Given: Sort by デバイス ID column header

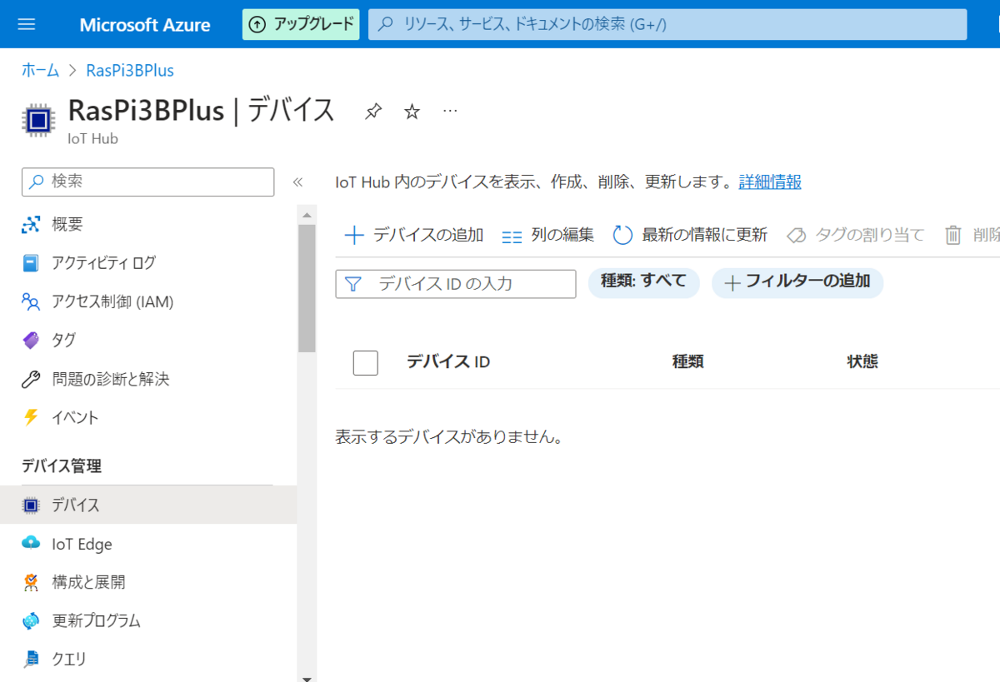Looking at the screenshot, I should click(448, 361).
